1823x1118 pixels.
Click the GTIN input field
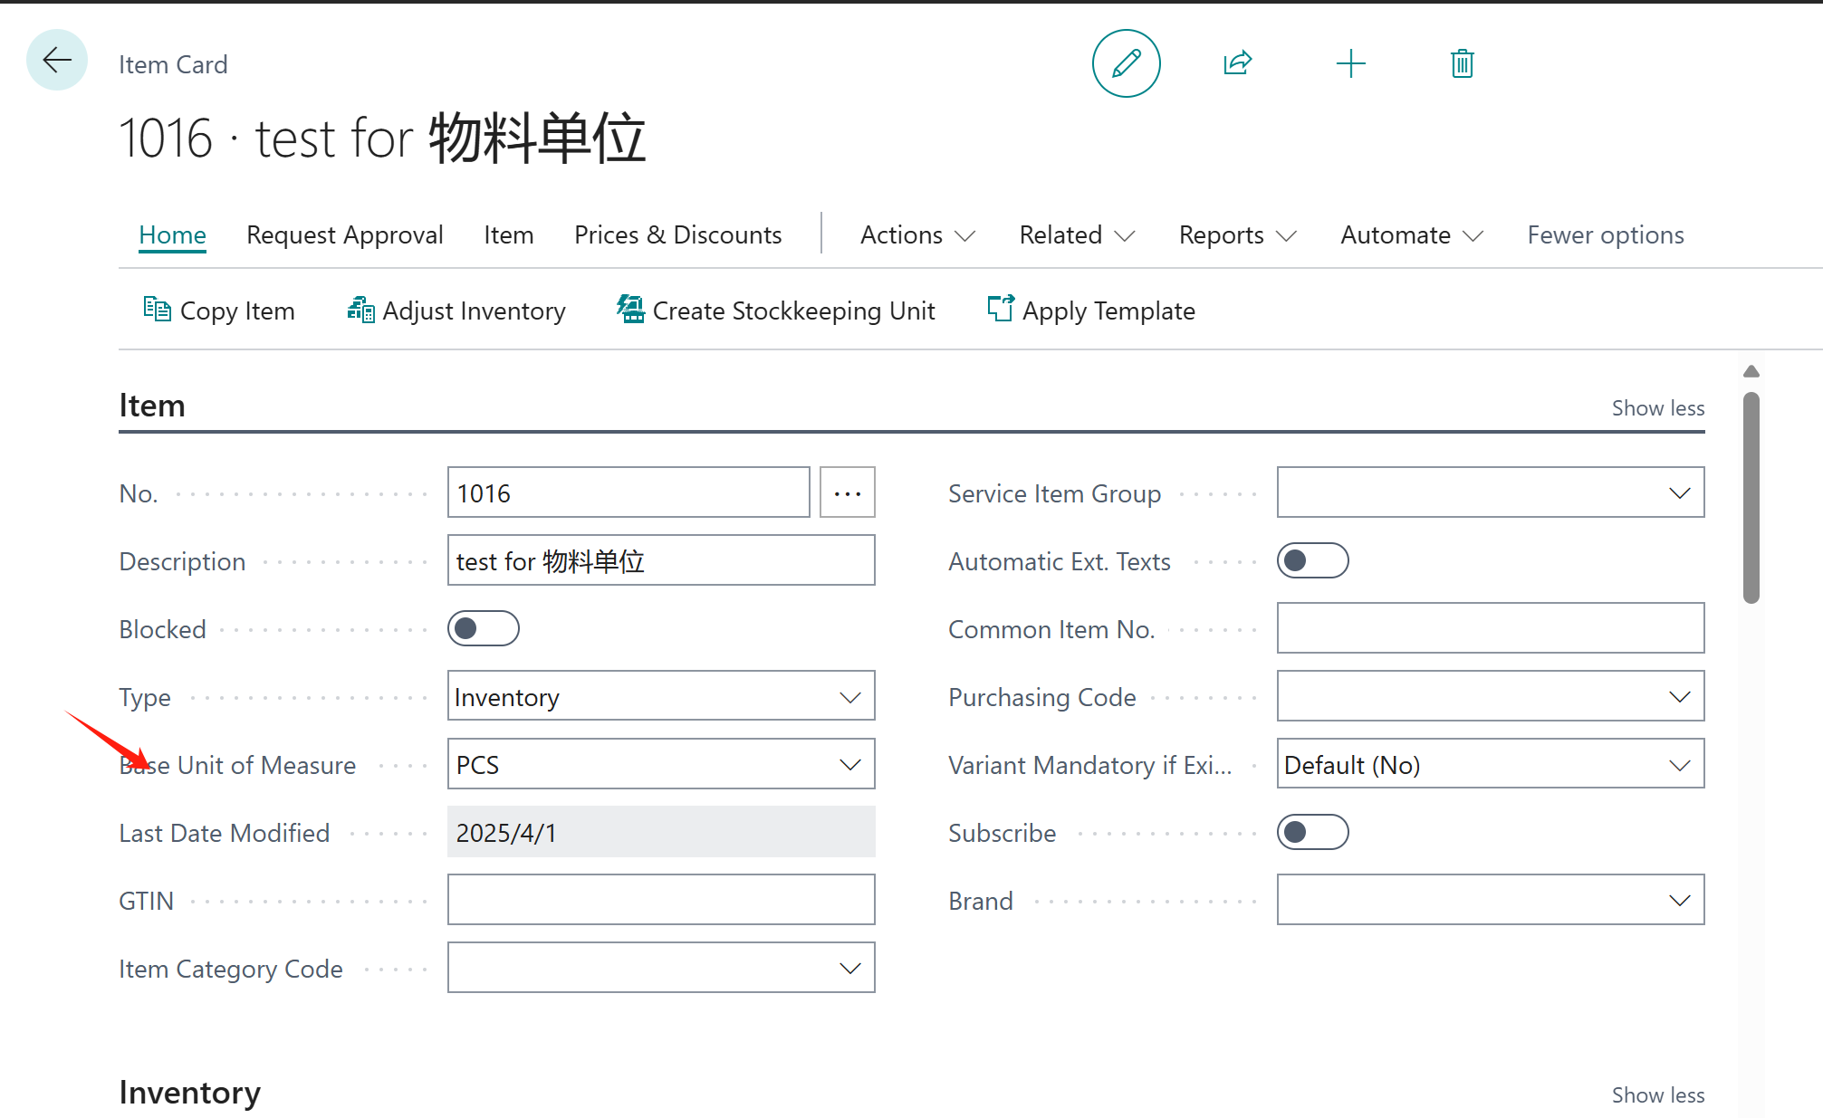(x=660, y=900)
